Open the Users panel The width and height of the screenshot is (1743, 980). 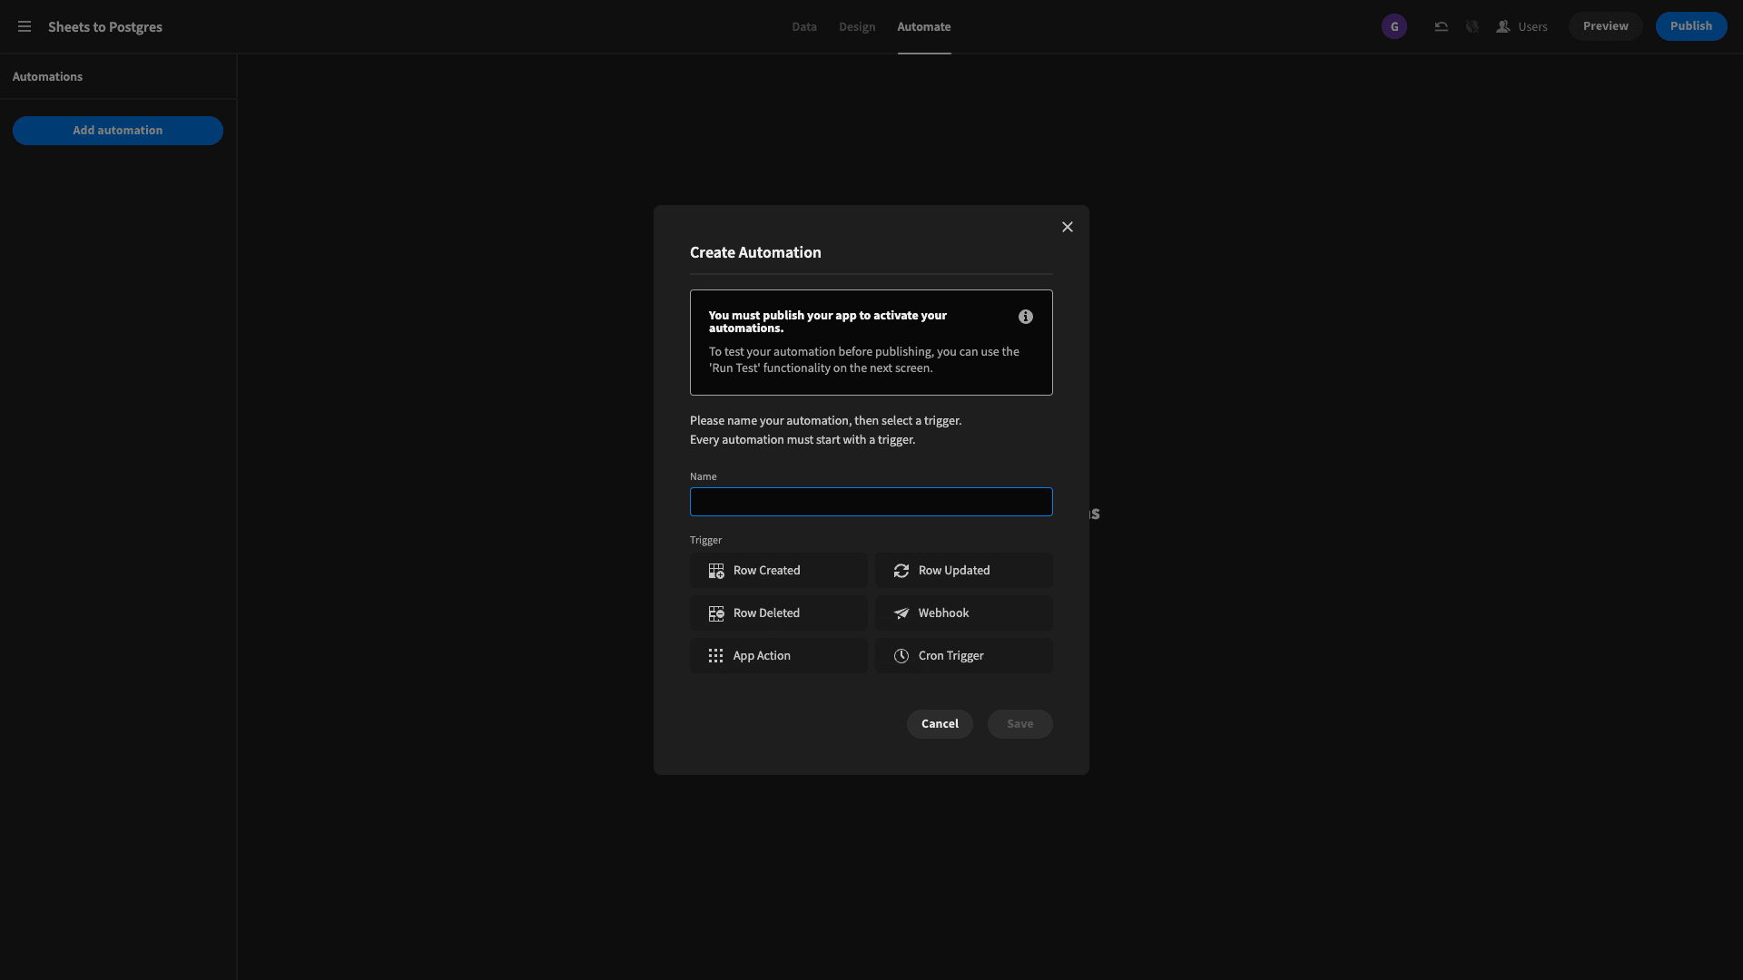1522,26
